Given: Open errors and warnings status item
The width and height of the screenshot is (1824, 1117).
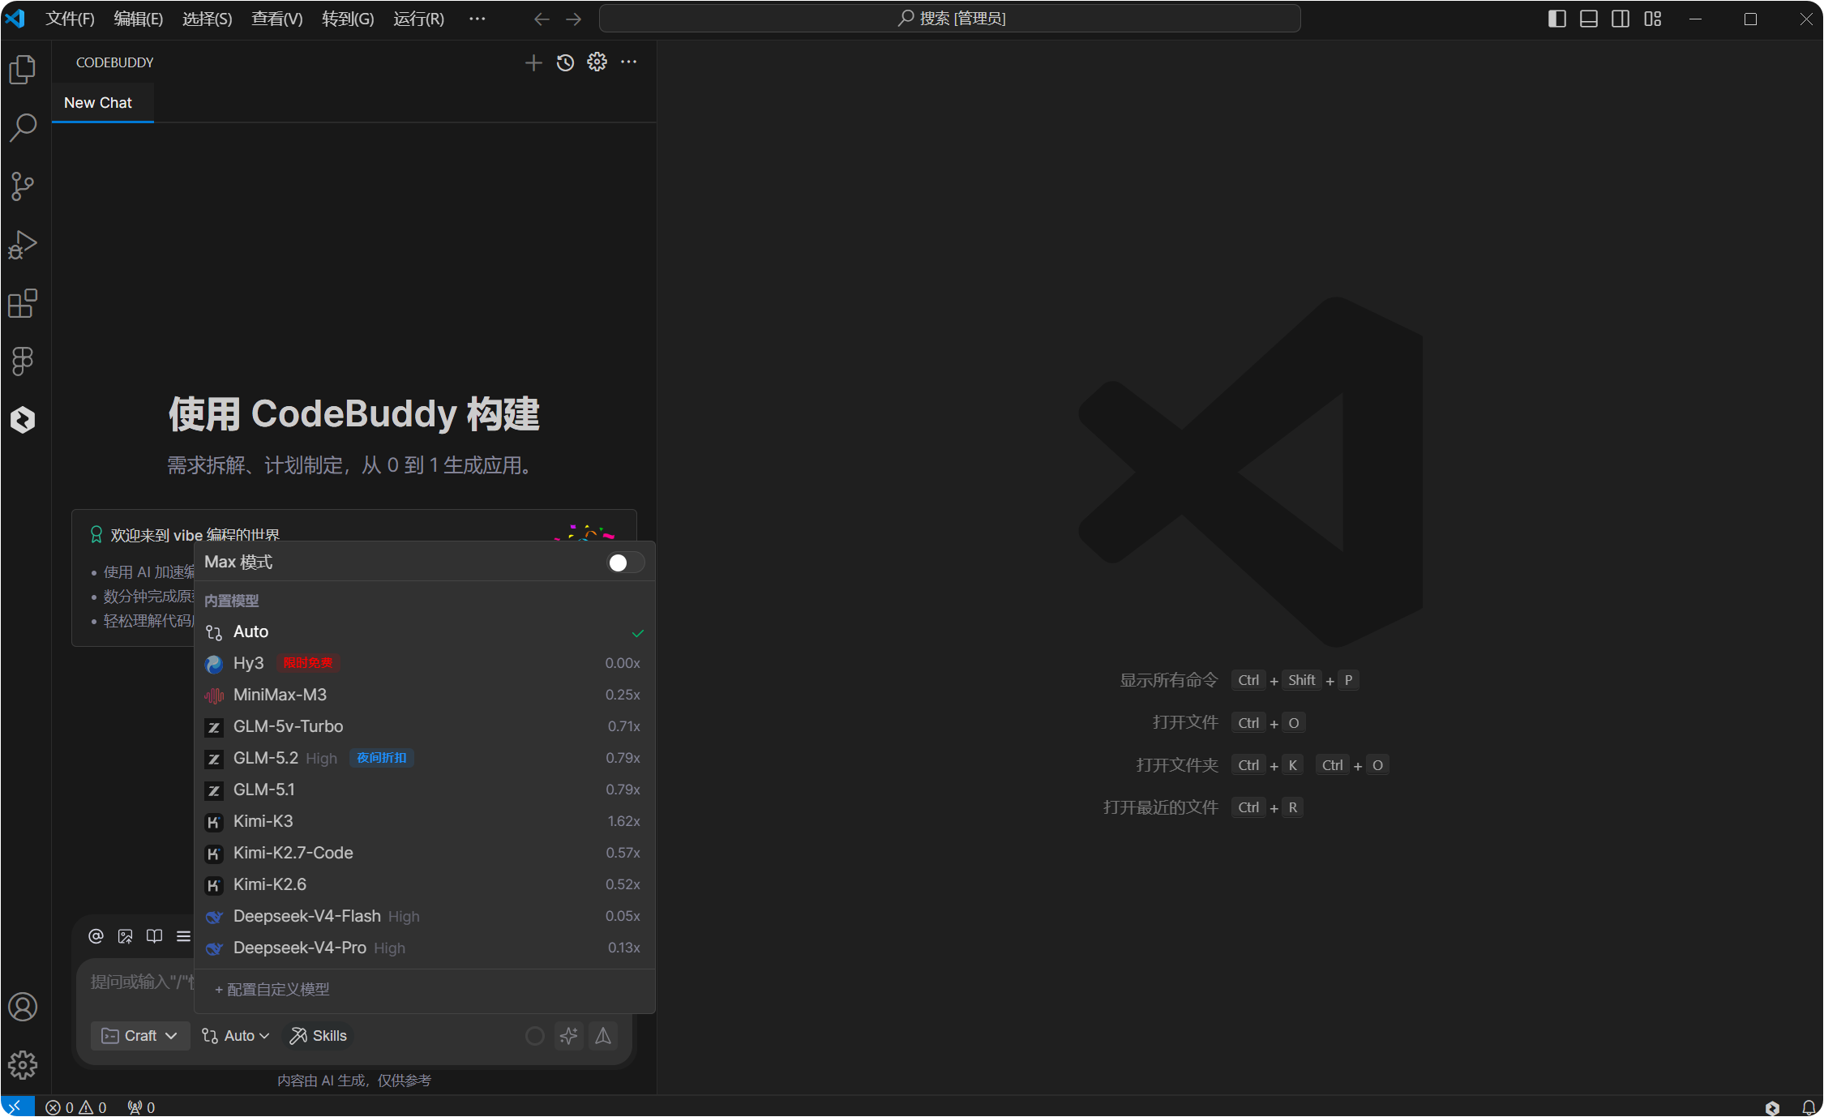Looking at the screenshot, I should coord(76,1107).
